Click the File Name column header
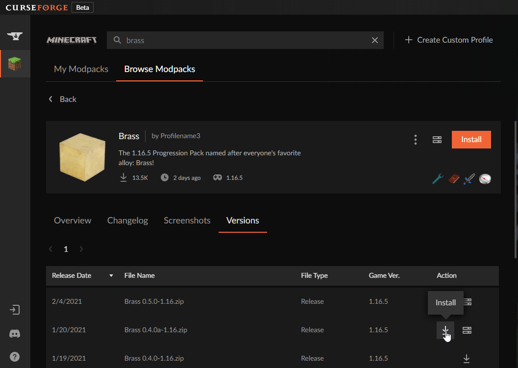518x368 pixels. point(139,275)
